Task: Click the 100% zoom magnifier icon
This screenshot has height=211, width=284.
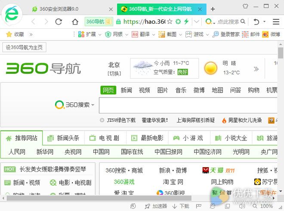Action: (255, 206)
